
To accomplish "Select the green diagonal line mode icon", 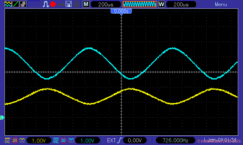I will (15, 4).
